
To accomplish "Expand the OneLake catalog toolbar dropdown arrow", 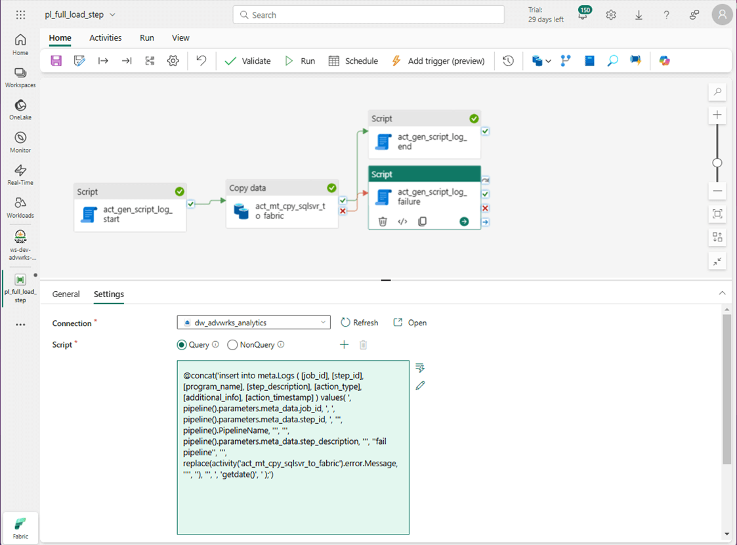I will pos(548,61).
